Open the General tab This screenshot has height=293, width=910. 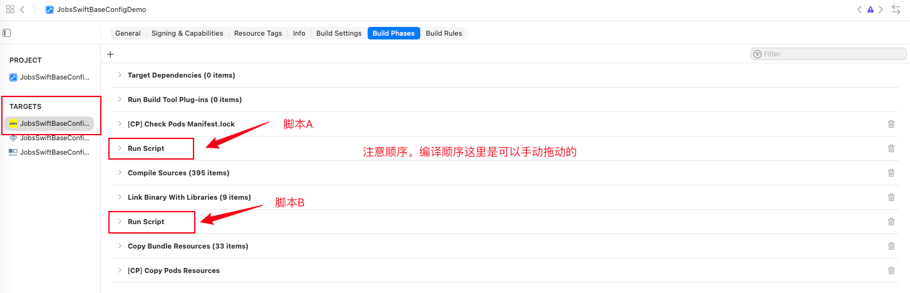pyautogui.click(x=128, y=33)
